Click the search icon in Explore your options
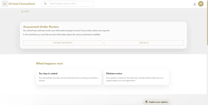The height and width of the screenshot is (105, 208). (x=146, y=102)
